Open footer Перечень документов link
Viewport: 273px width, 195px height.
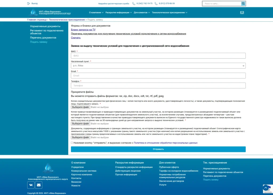click(215, 176)
